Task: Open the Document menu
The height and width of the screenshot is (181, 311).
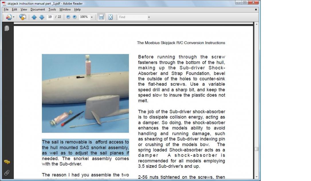Action: 38,9
